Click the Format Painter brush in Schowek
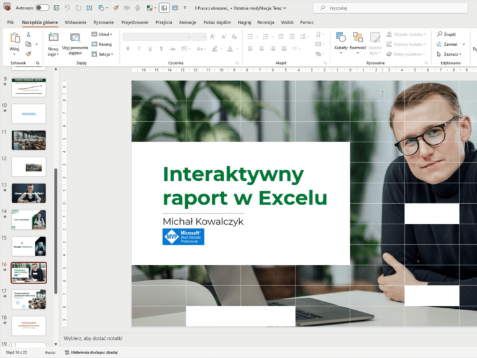477x358 pixels. (29, 54)
